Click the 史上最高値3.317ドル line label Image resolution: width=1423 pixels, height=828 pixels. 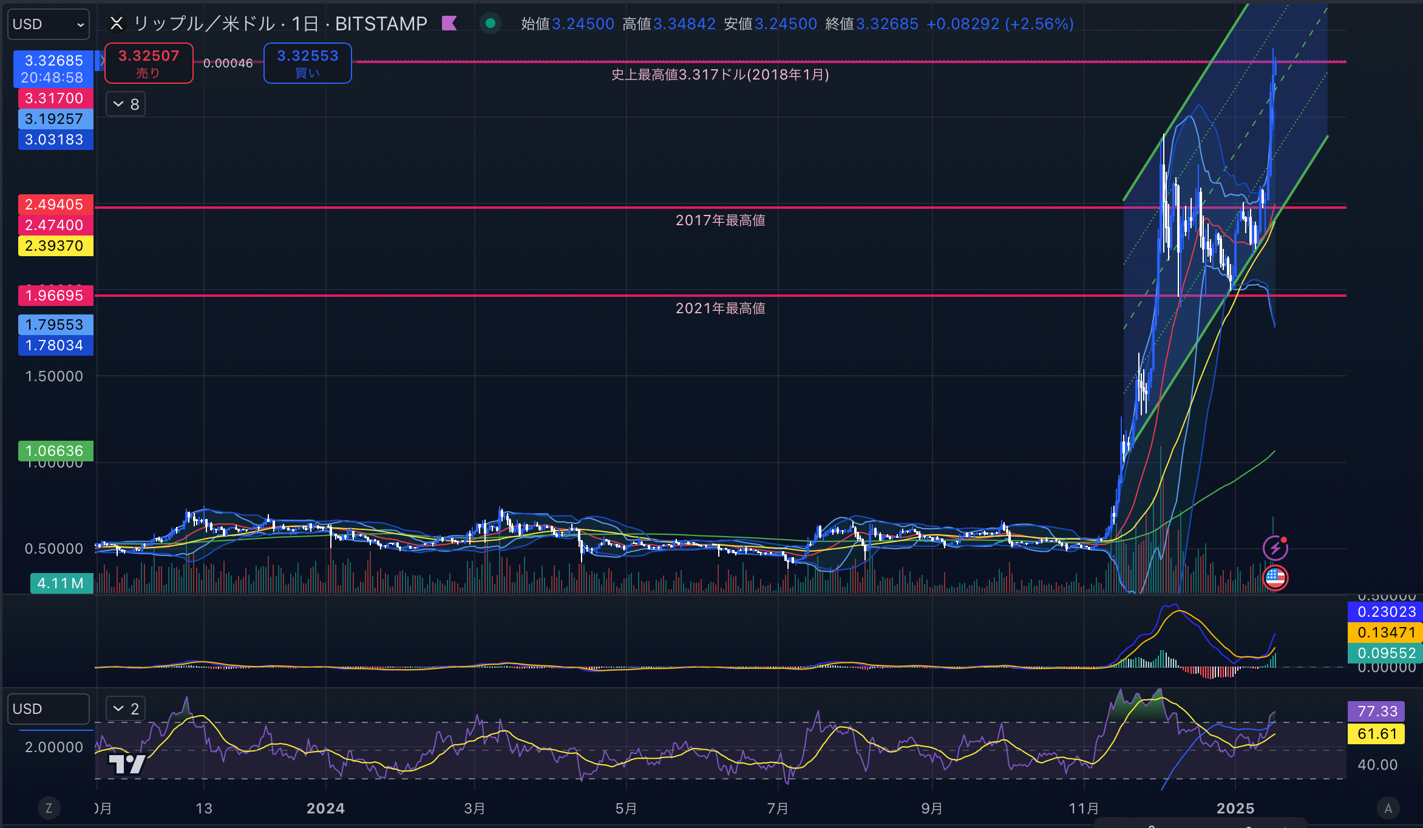(x=720, y=75)
